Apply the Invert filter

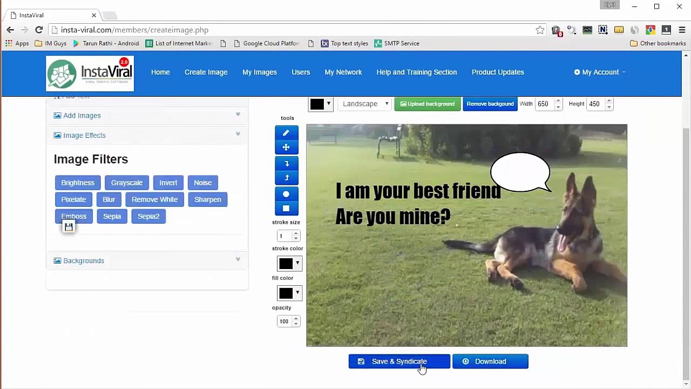coord(168,183)
